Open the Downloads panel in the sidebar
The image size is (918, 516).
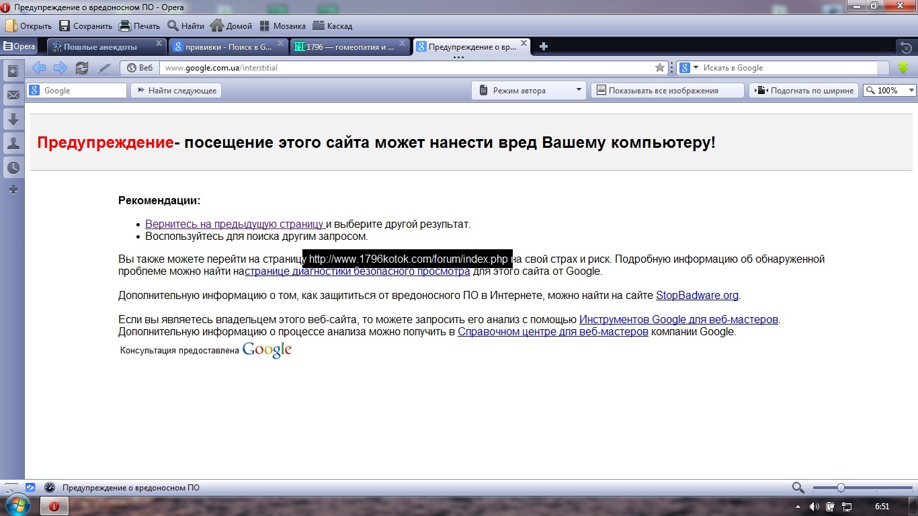[x=13, y=120]
